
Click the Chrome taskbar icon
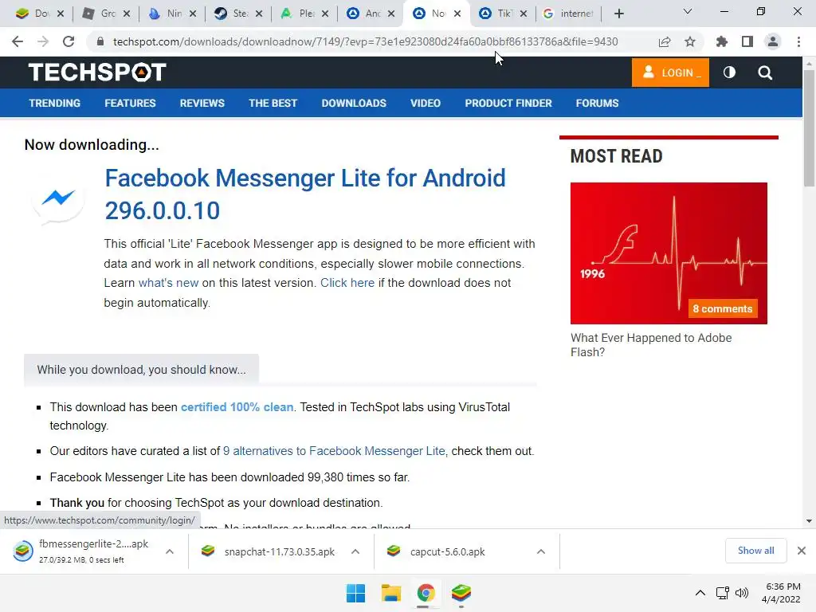426,593
